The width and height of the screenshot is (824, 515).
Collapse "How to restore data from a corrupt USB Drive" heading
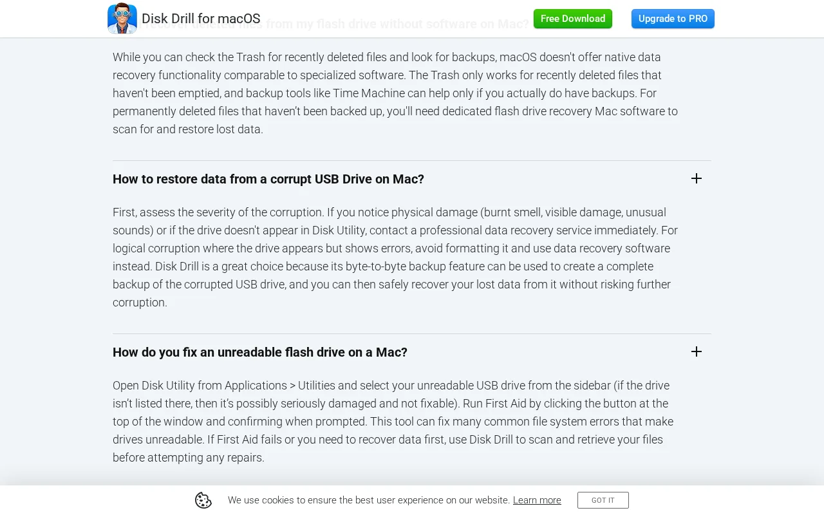click(268, 179)
